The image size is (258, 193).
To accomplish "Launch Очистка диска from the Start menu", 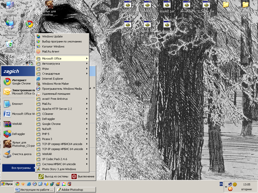I will [x=19, y=154].
